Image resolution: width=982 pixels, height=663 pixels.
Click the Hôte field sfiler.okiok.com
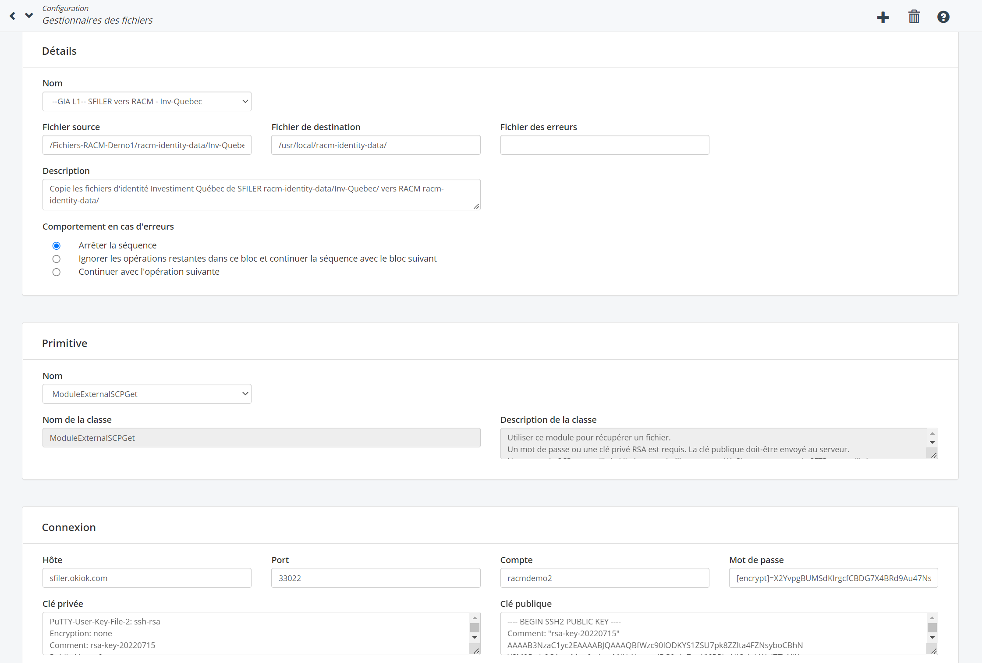147,578
